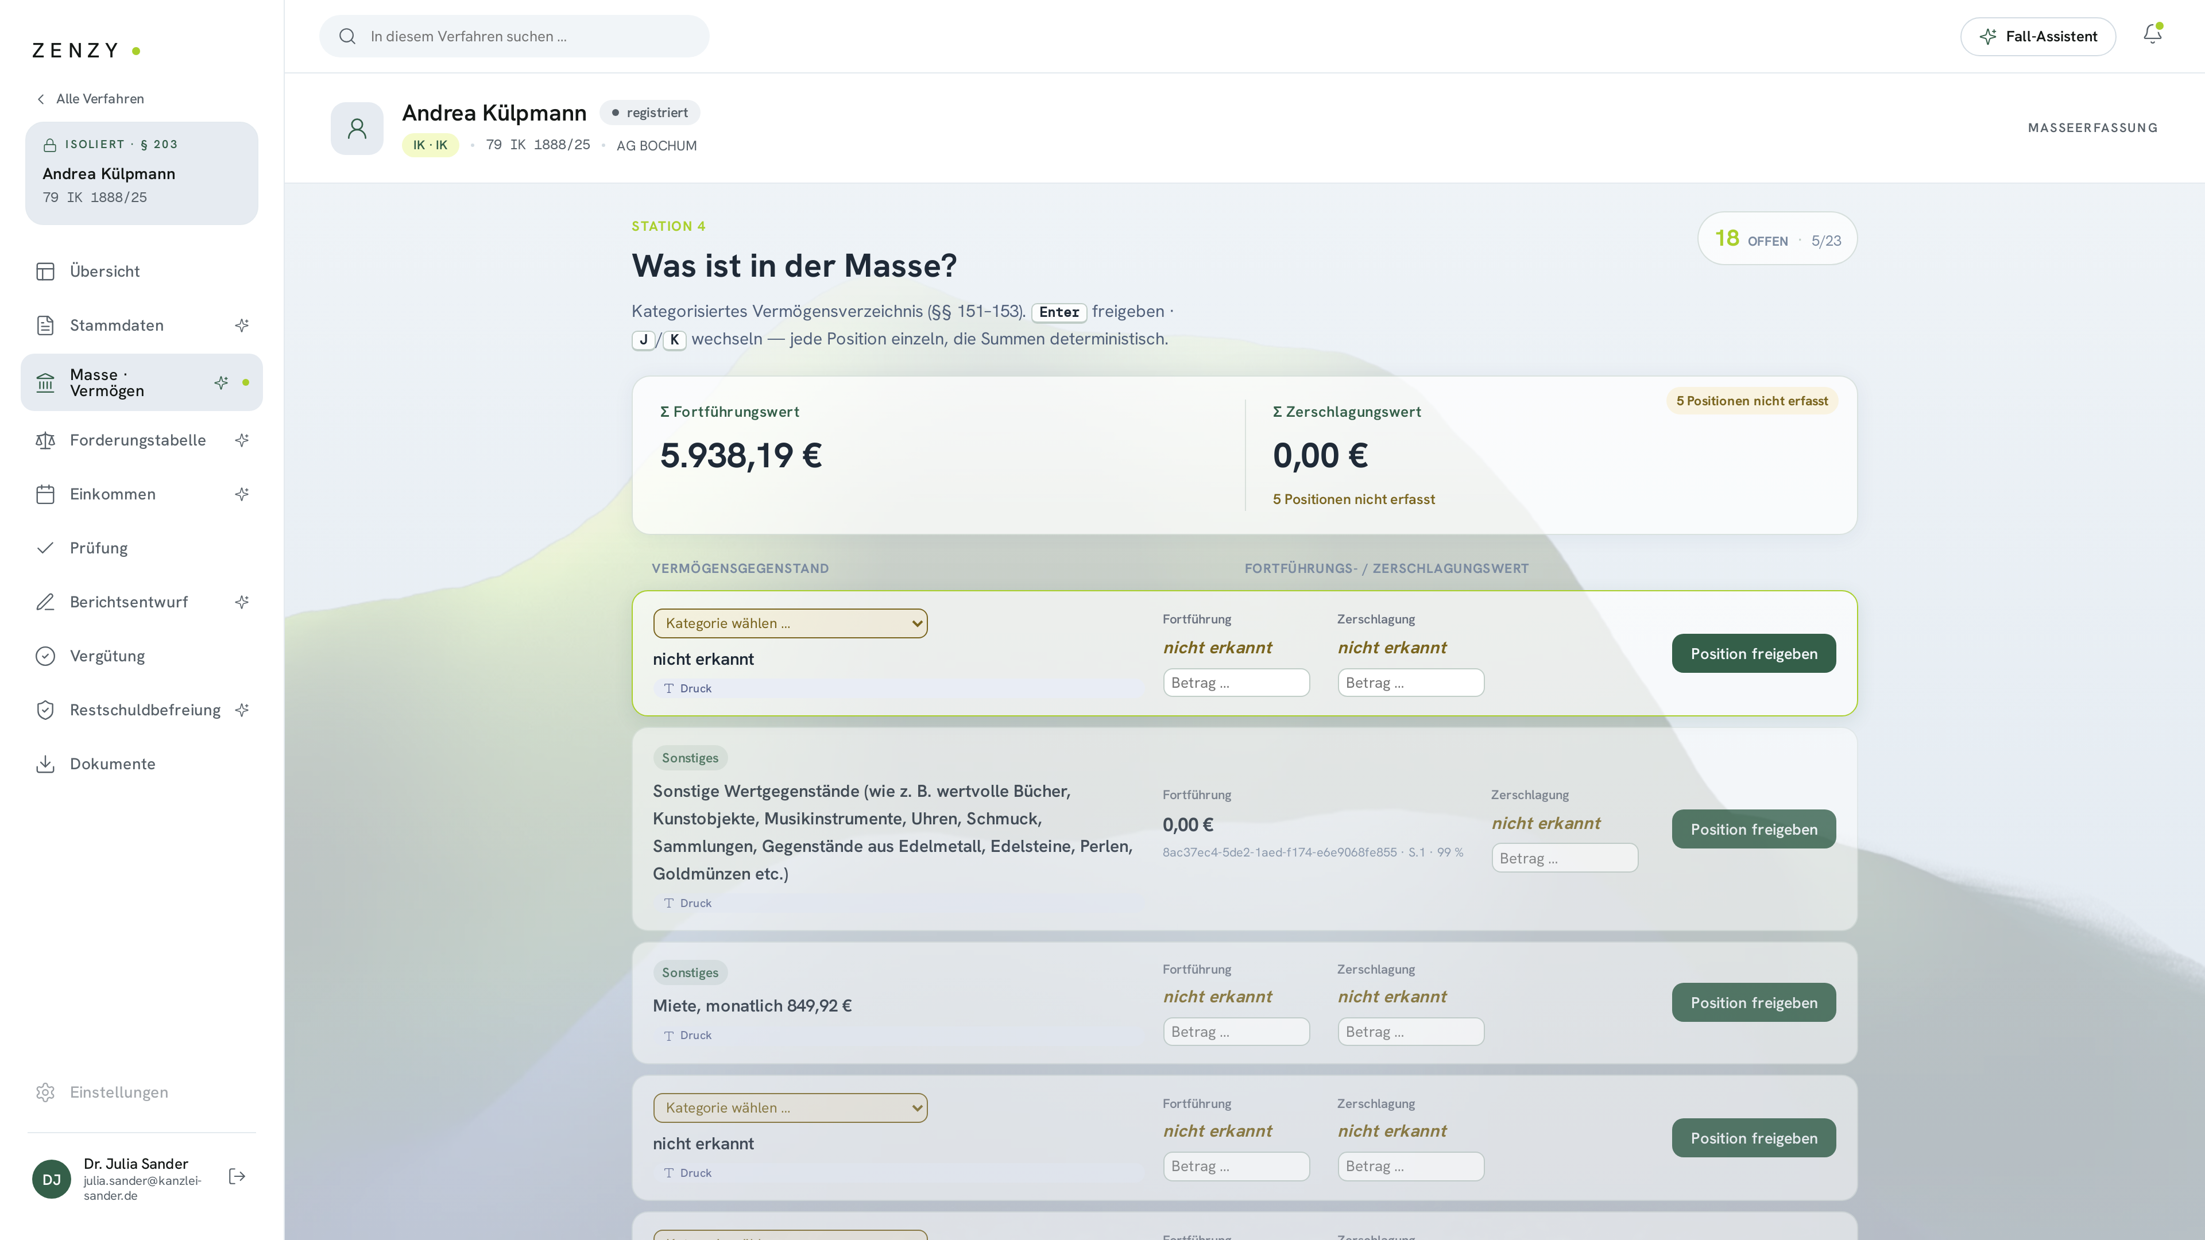Click the Dokumente download icon
Screen dimensions: 2205x1240
(x=45, y=764)
